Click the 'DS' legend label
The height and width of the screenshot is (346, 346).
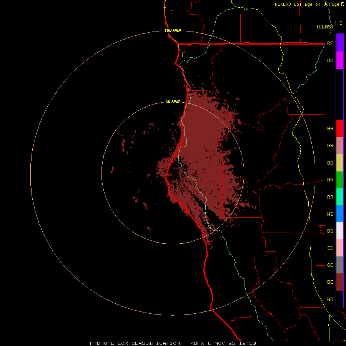pyautogui.click(x=330, y=231)
